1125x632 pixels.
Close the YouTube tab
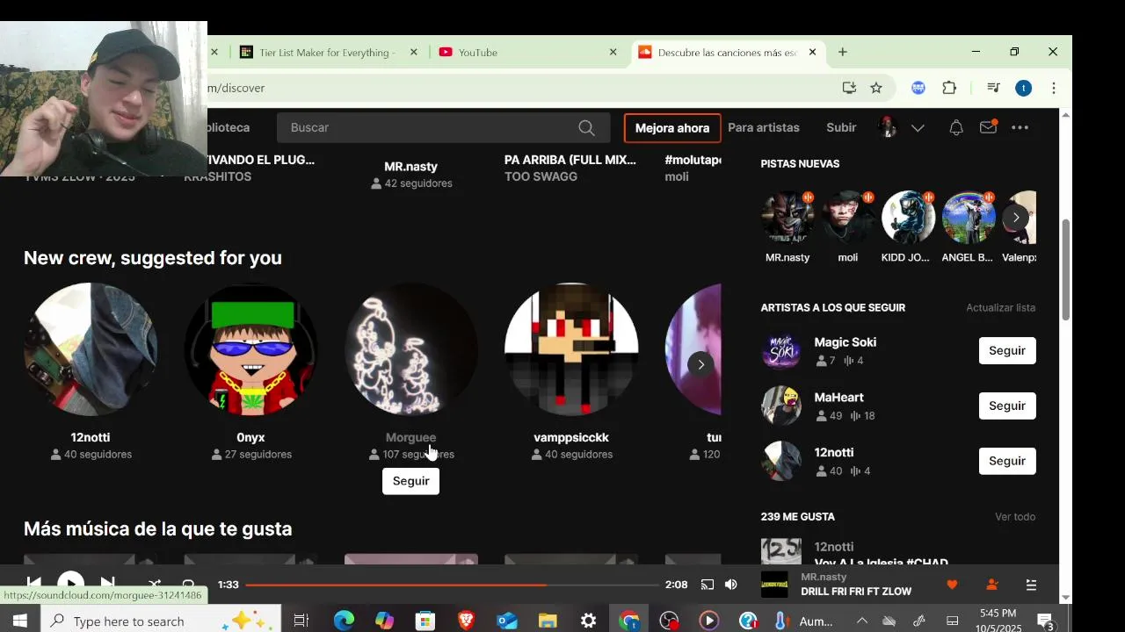pos(613,53)
